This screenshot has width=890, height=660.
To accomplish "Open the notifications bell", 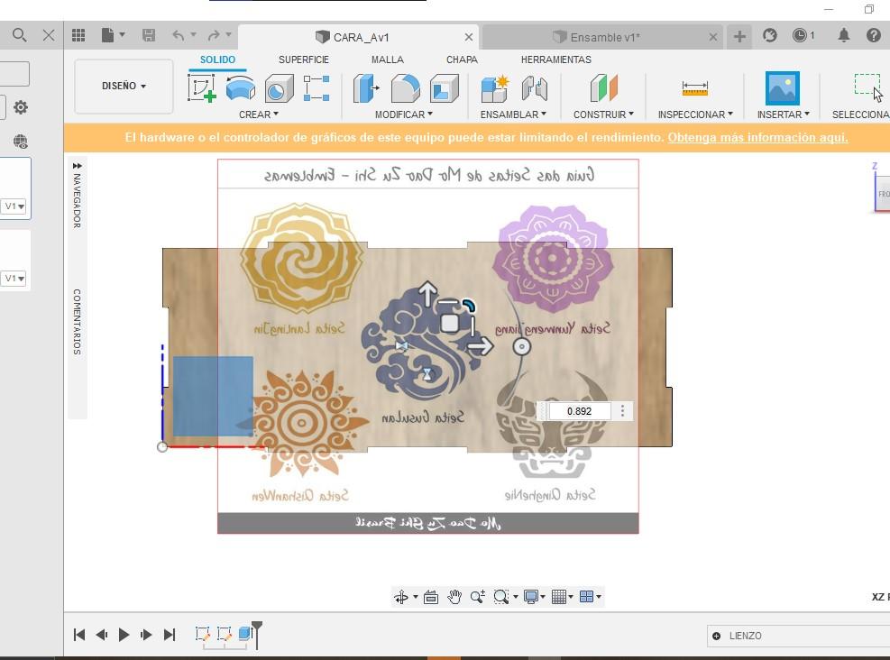I will click(x=844, y=36).
